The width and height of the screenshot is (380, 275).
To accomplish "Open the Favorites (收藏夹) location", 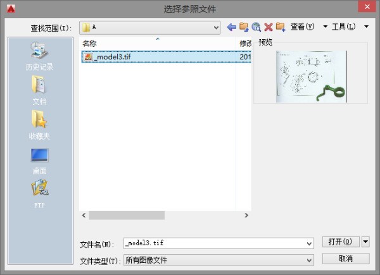I will point(39,125).
